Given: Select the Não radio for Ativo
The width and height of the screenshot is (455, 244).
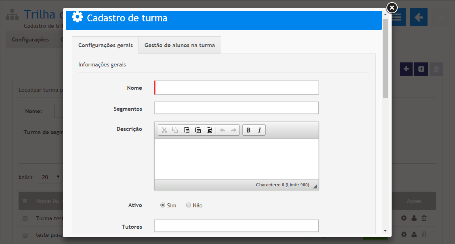Looking at the screenshot, I should (189, 205).
